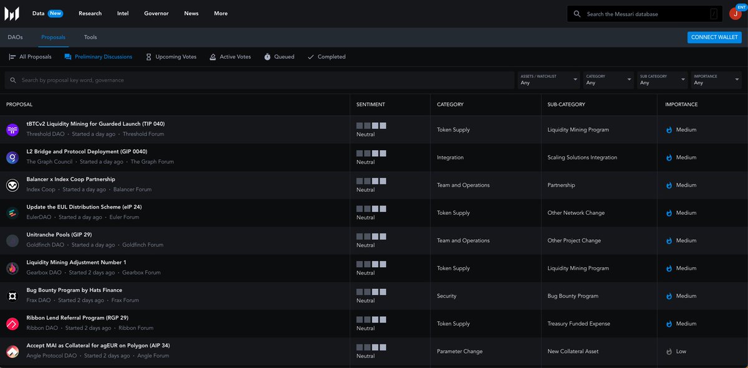
Task: Open the News menu
Action: point(191,13)
